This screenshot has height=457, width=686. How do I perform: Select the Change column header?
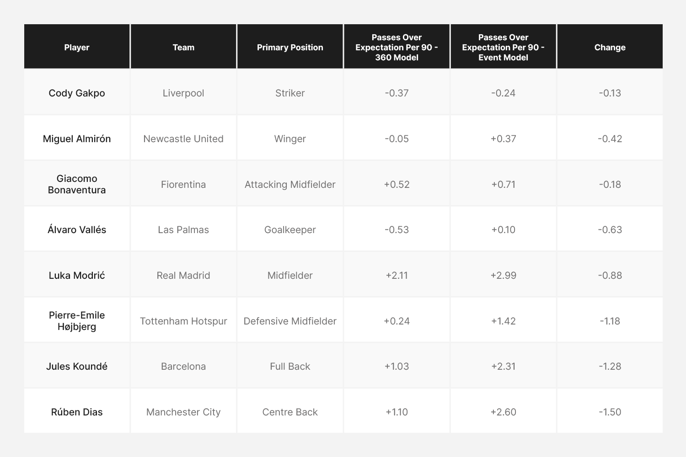[x=610, y=47]
